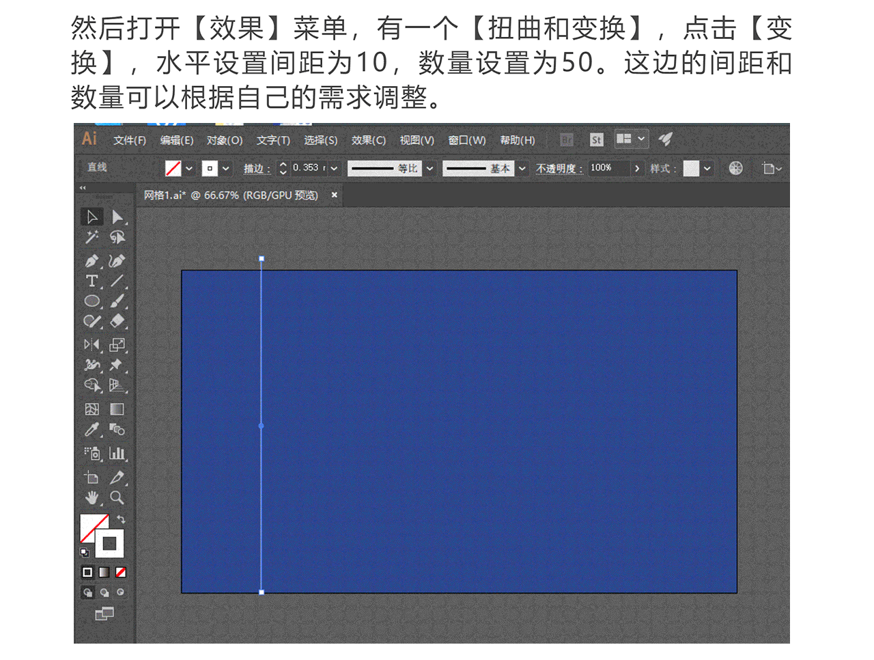Select the Gradient tool
Screen dimensions: 874x660
(x=117, y=409)
